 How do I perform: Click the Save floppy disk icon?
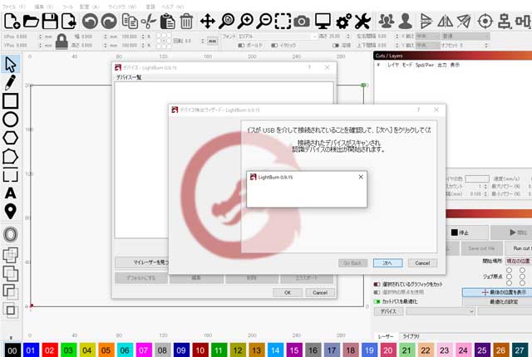[x=50, y=22]
